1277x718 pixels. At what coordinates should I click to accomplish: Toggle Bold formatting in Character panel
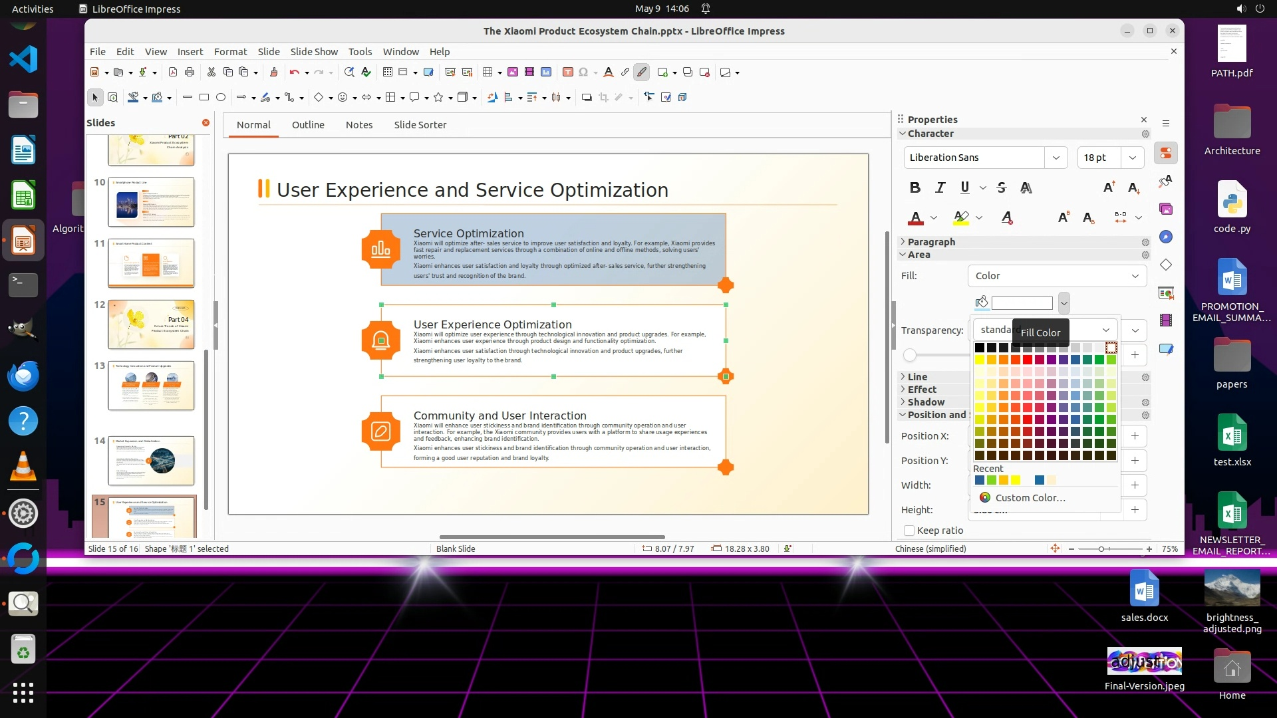point(915,187)
